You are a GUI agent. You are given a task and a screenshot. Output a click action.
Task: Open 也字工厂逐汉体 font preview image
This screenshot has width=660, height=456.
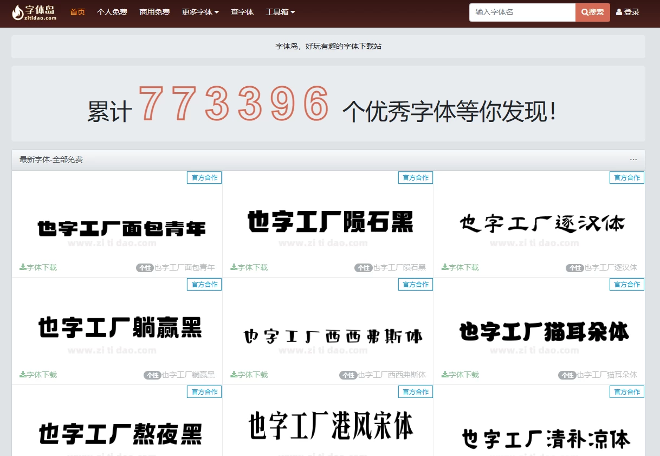tap(542, 223)
